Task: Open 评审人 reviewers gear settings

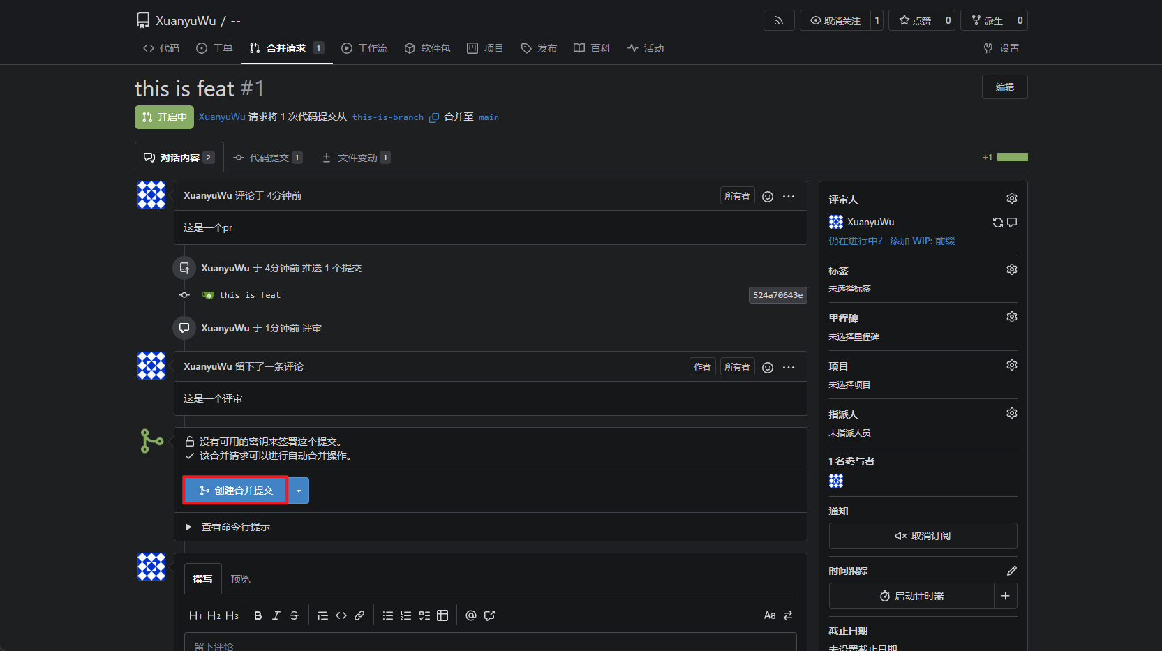Action: click(1011, 199)
